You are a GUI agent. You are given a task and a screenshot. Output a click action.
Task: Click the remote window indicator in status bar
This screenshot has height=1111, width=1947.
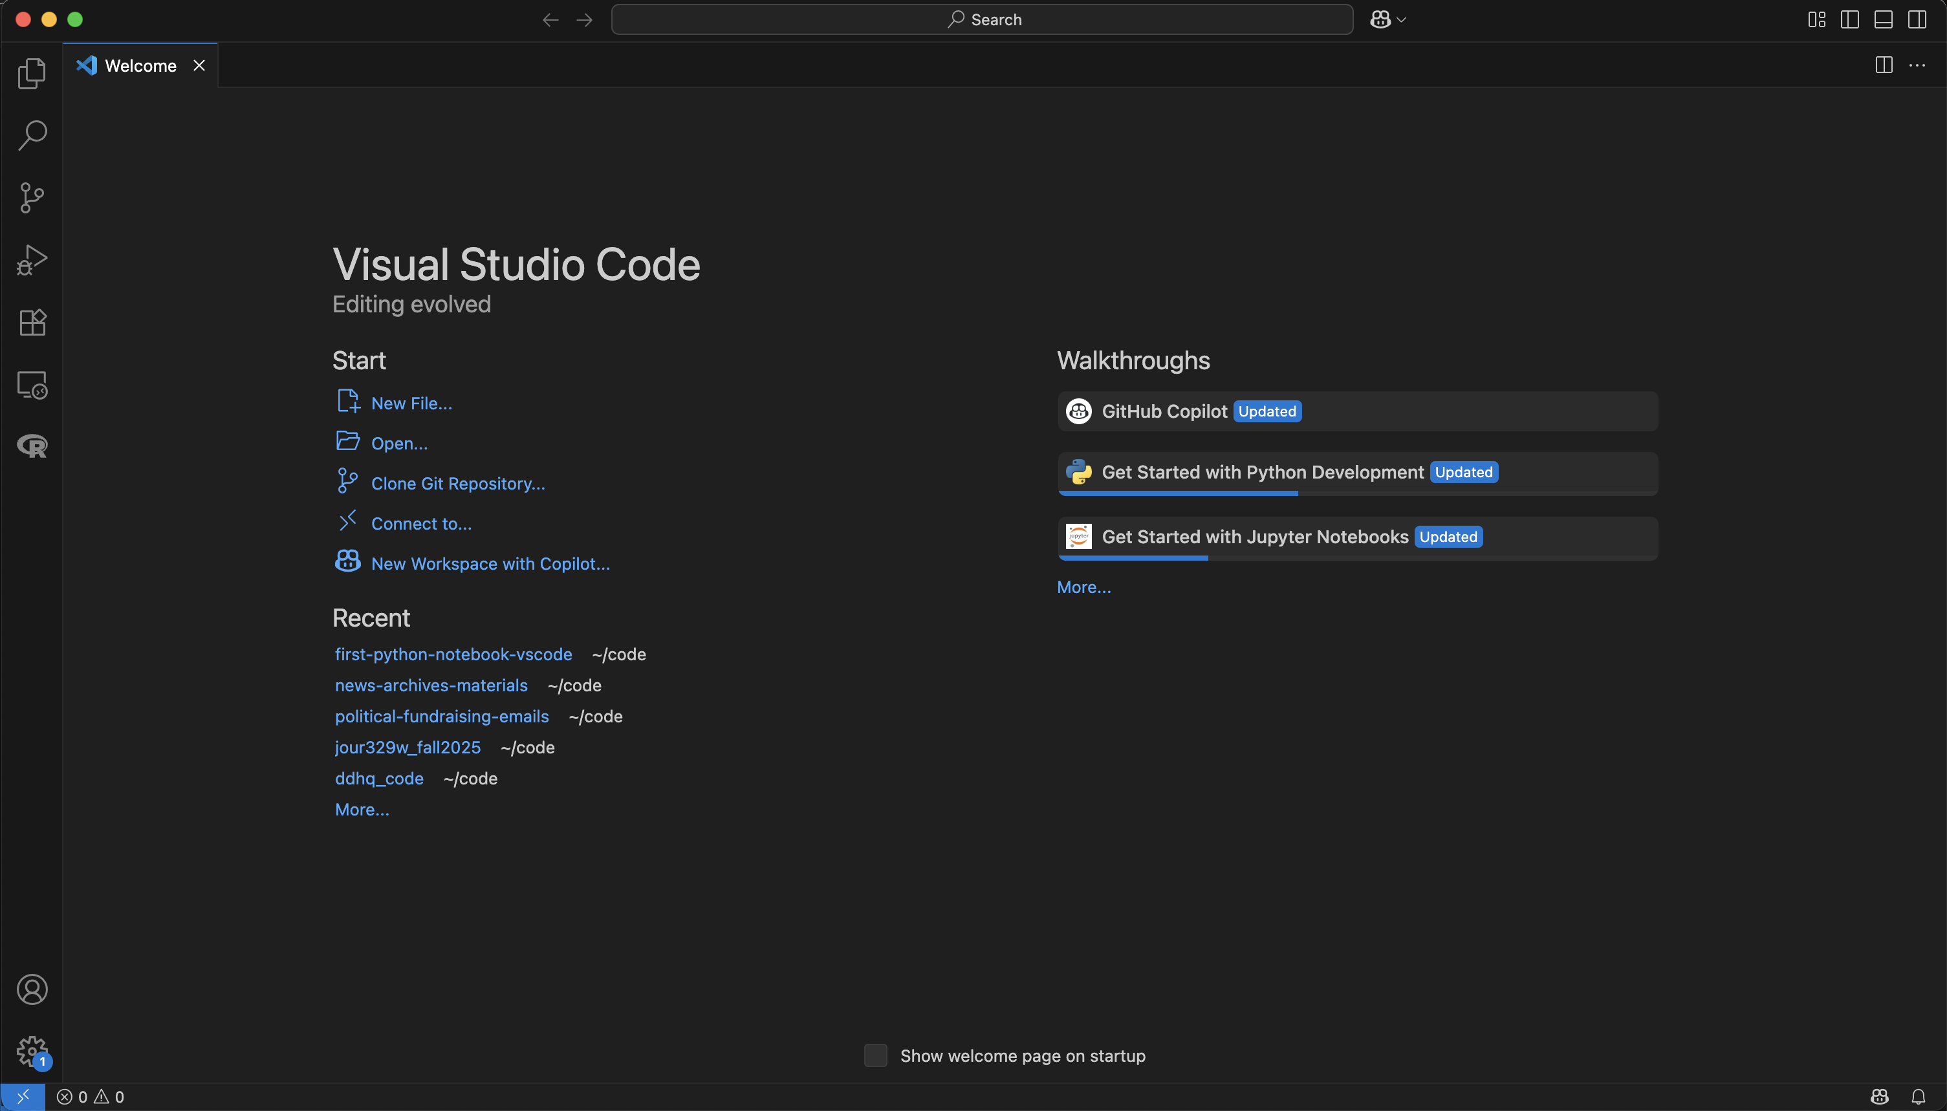(22, 1097)
